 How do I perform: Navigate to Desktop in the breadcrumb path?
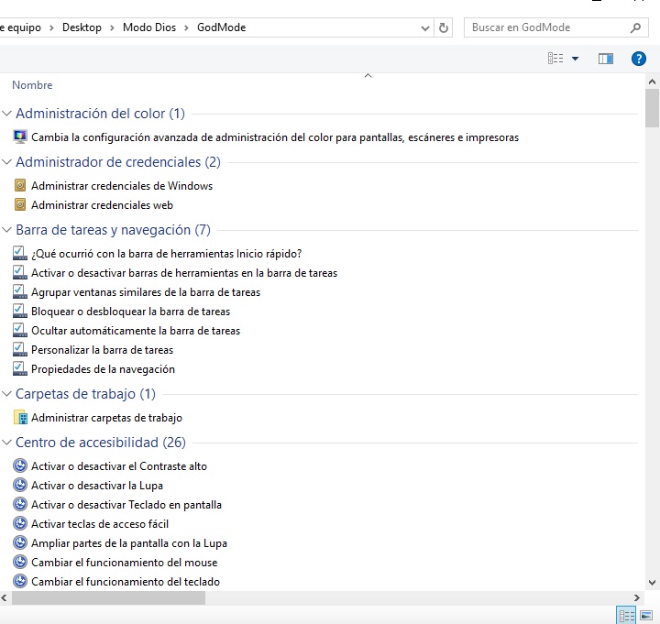coord(82,27)
